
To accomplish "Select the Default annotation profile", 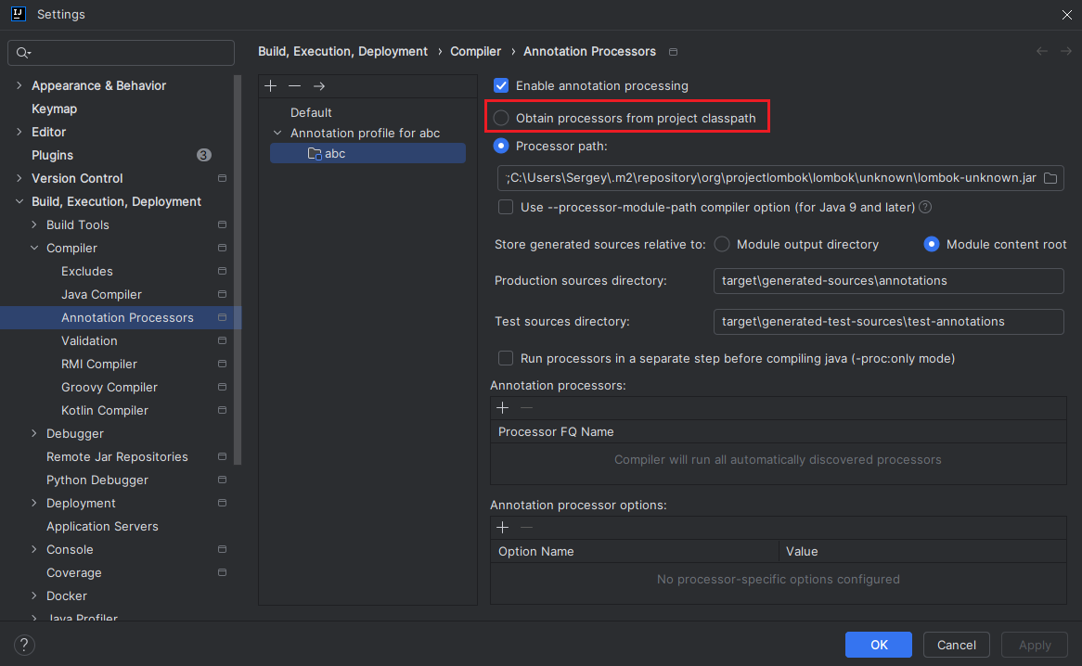I will point(311,112).
